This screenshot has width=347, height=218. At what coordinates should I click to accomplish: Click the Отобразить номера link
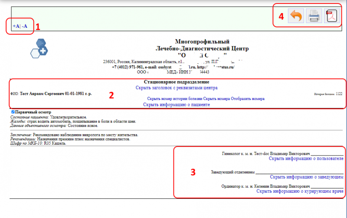(x=247, y=99)
